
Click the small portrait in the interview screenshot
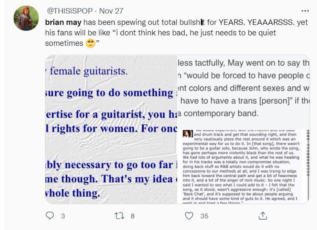186,133
